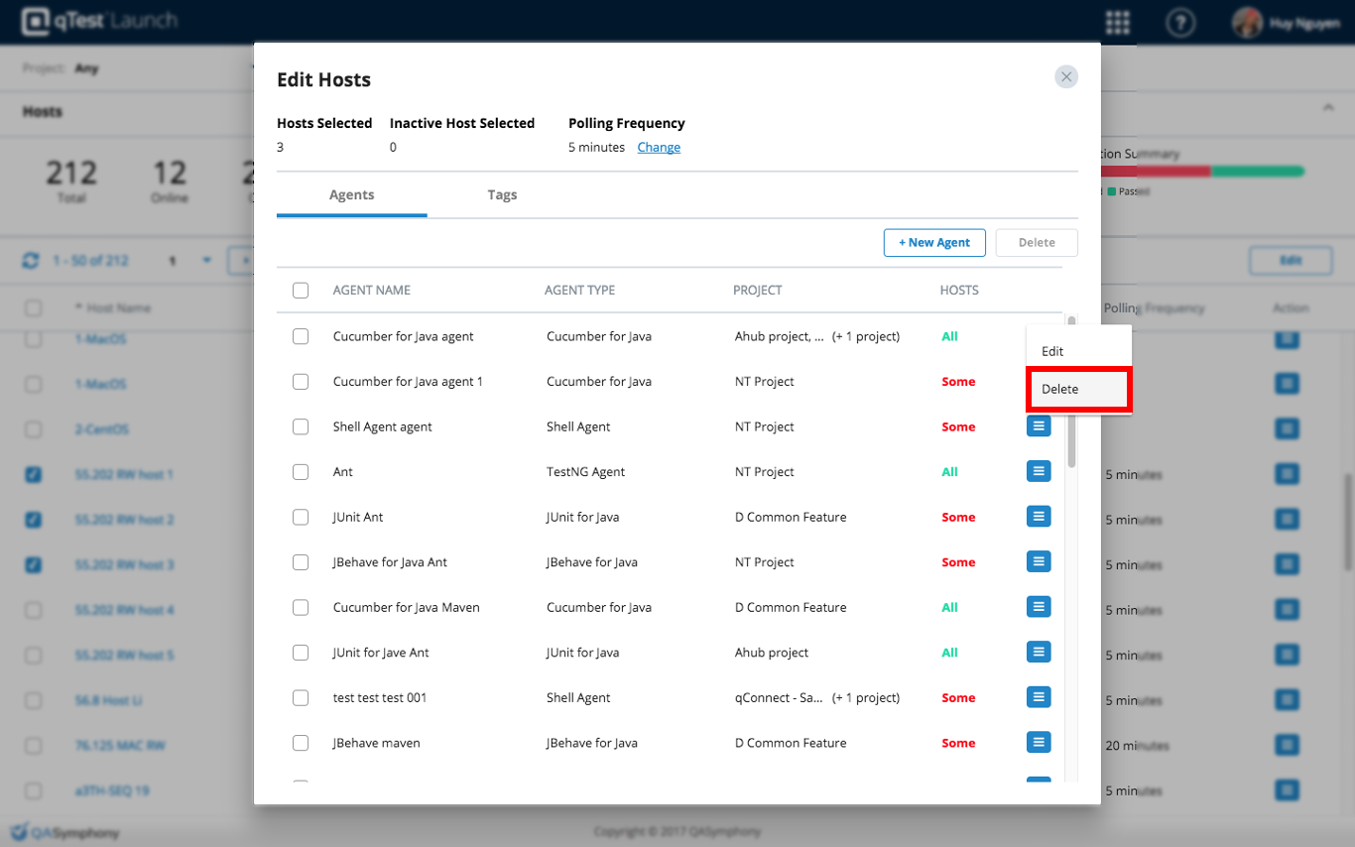Open action menu for test test test 001
Image resolution: width=1355 pixels, height=847 pixels.
pyautogui.click(x=1038, y=697)
